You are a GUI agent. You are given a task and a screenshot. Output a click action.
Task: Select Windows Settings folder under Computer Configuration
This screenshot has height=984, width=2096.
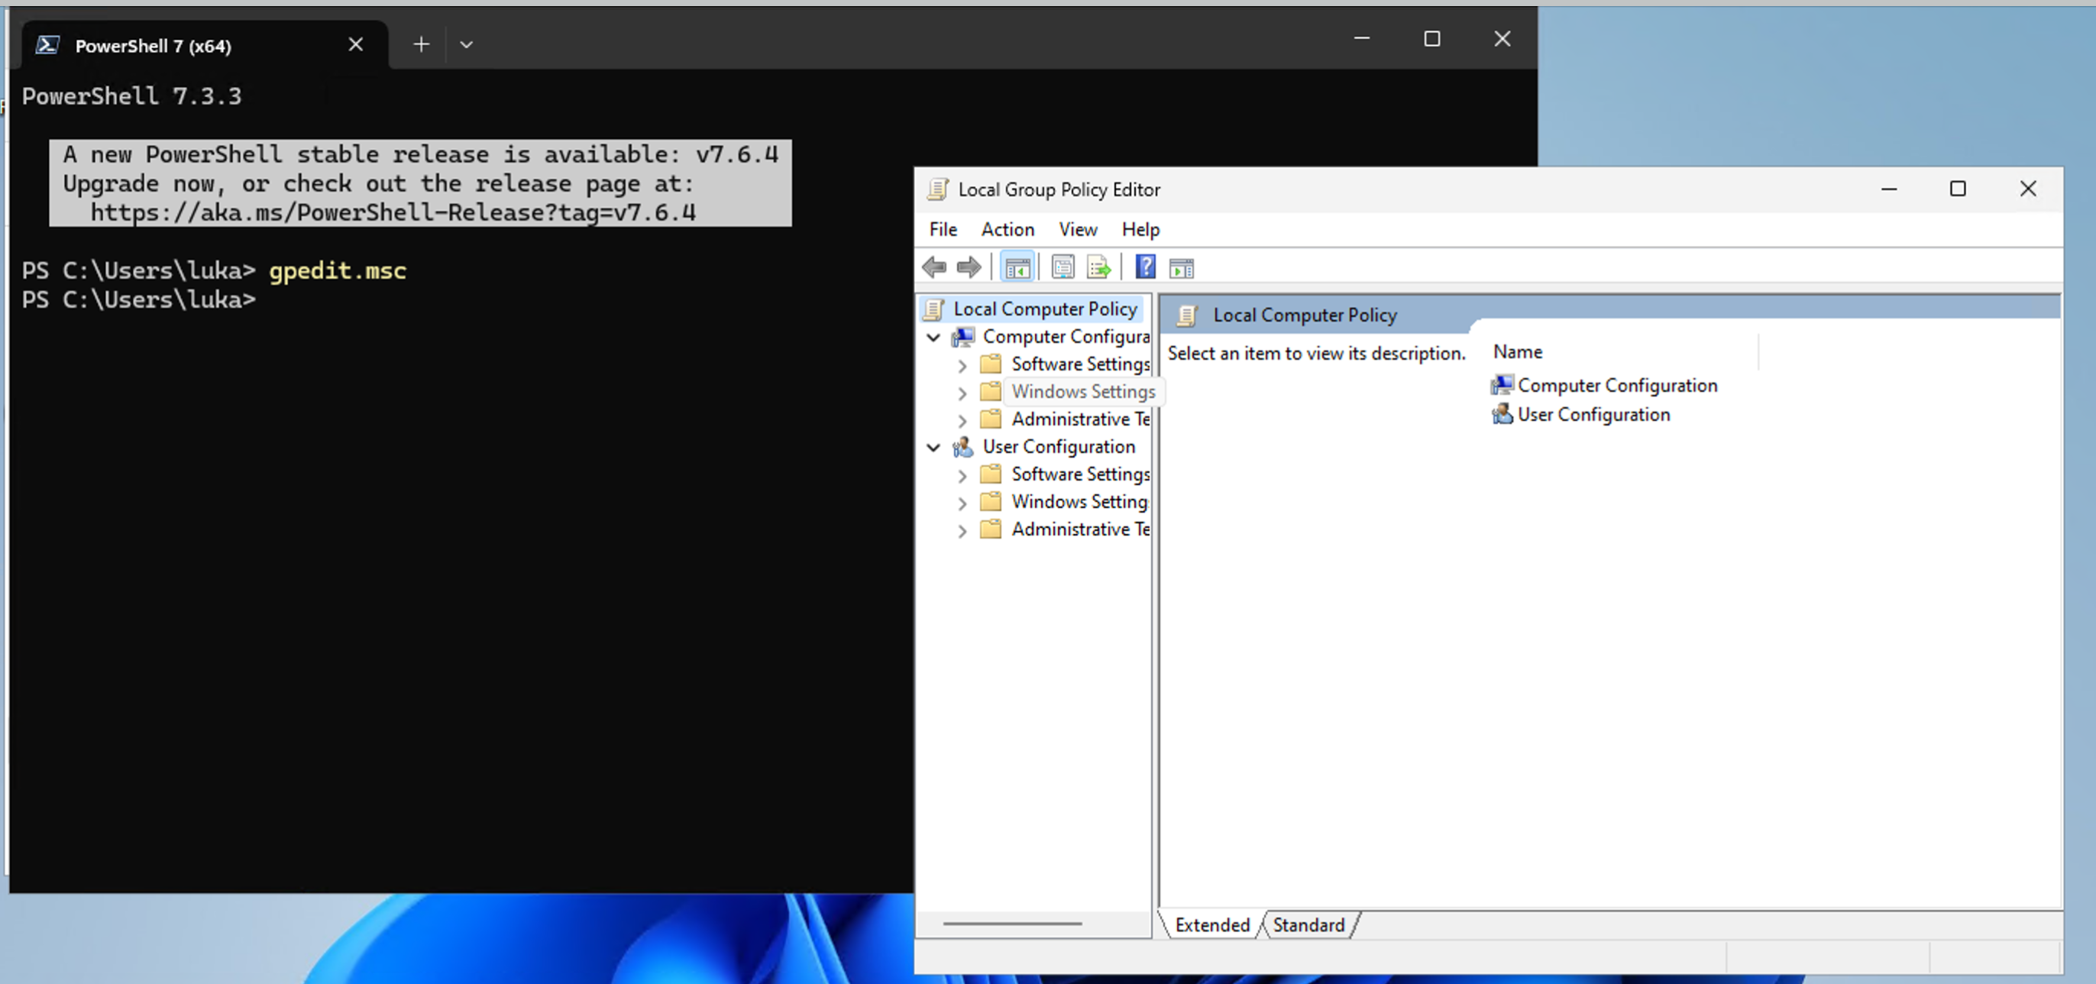click(x=1083, y=391)
